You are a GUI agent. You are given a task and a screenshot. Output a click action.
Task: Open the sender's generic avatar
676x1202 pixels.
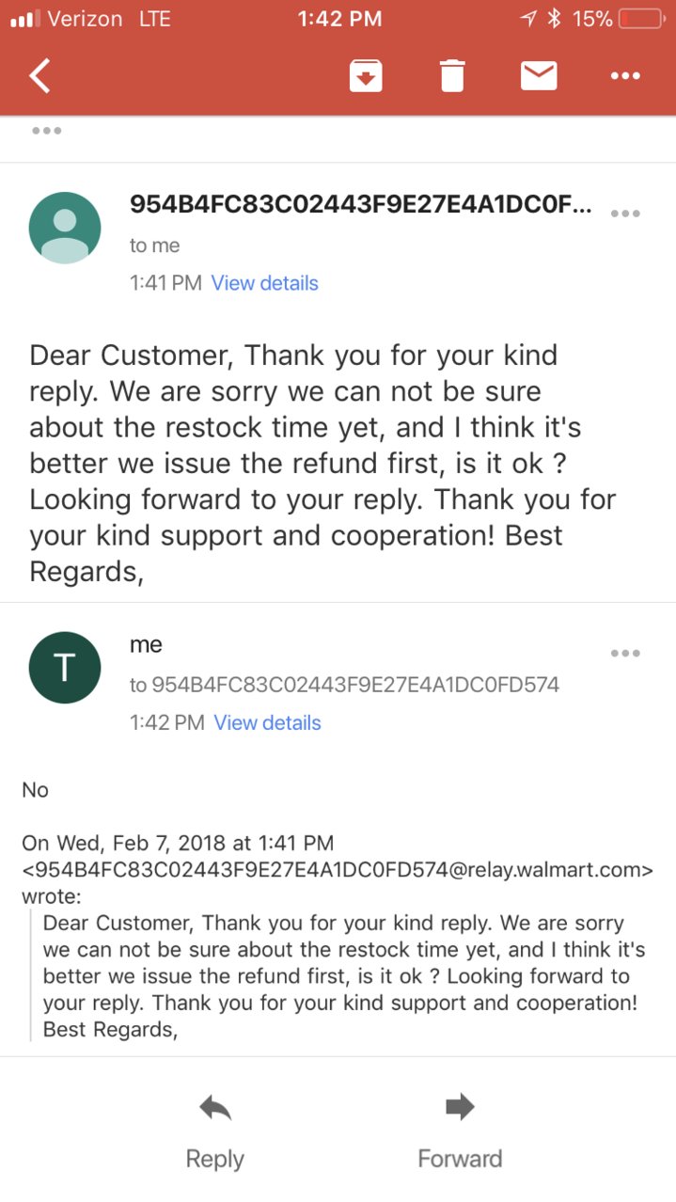pyautogui.click(x=65, y=228)
